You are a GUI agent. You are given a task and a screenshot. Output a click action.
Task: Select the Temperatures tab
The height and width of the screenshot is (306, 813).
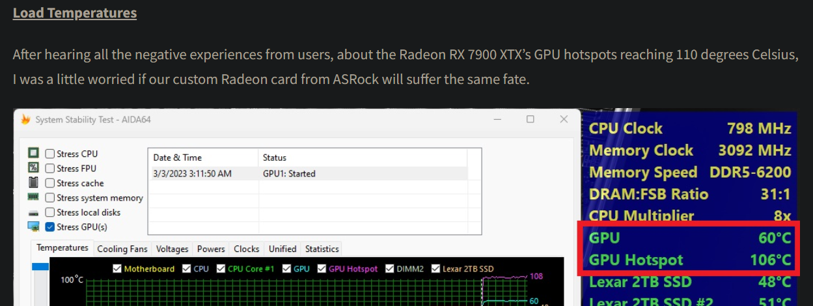click(x=62, y=248)
